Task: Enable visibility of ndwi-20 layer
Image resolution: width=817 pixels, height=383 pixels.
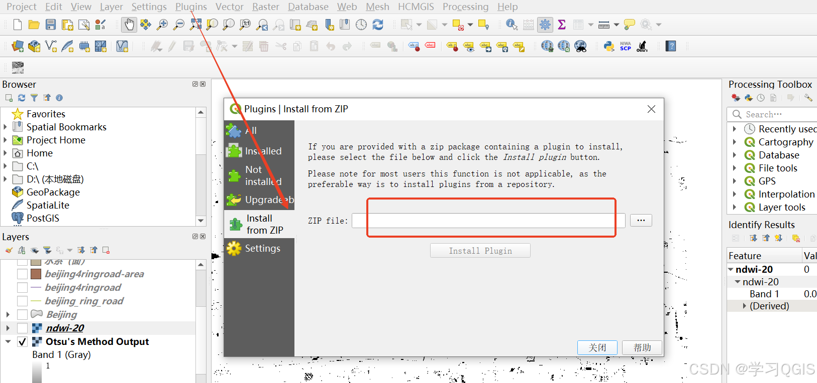Action: pos(22,328)
